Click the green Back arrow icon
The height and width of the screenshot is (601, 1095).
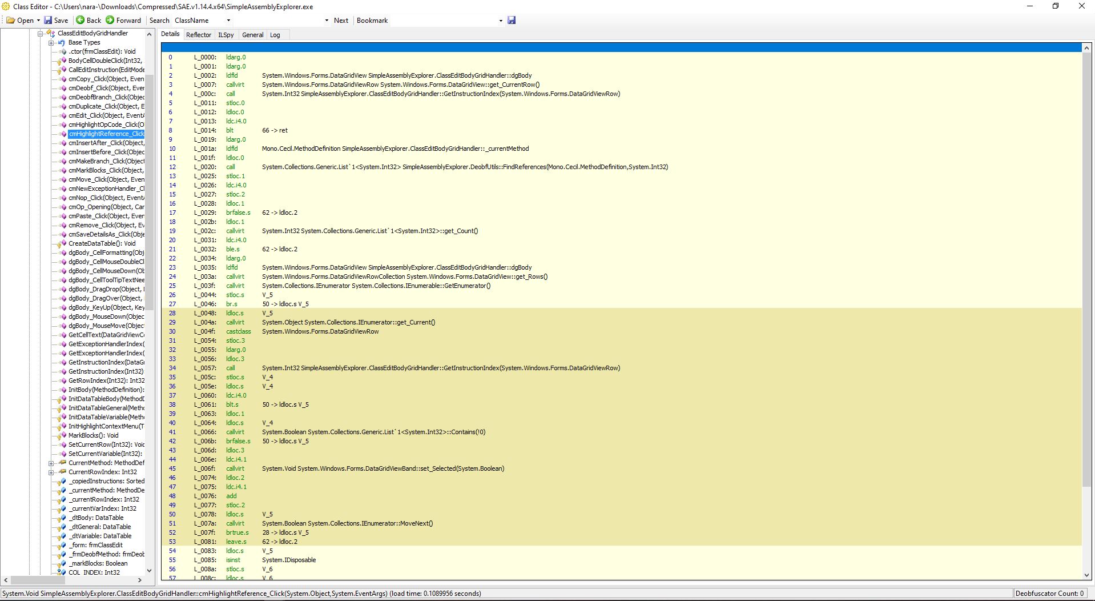[80, 20]
